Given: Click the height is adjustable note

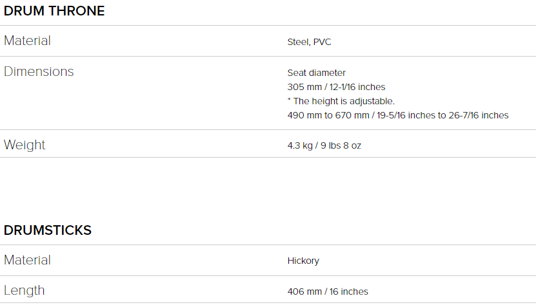Looking at the screenshot, I should click(341, 101).
